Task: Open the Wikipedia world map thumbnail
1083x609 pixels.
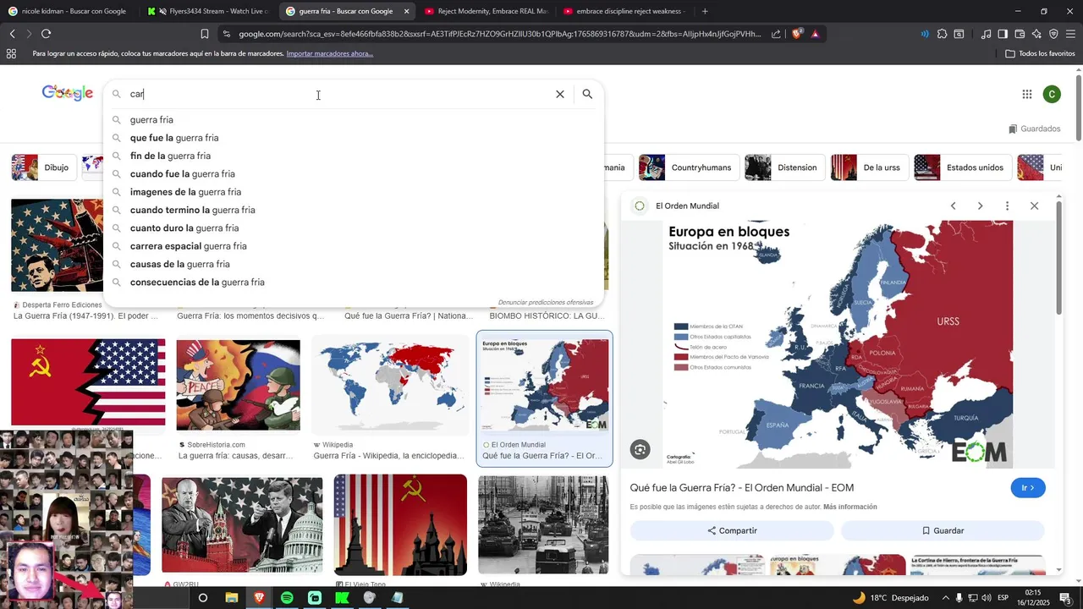Action: tap(390, 385)
